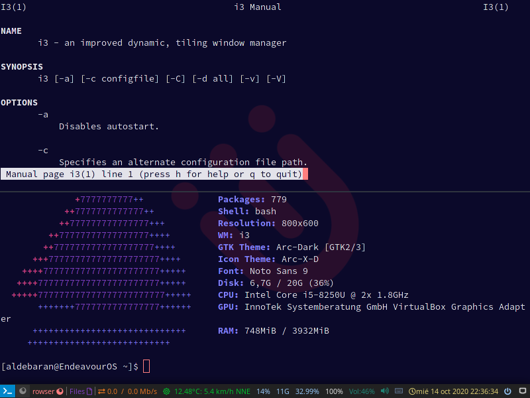Click the 'Shell: bash' line
This screenshot has width=530, height=398.
(x=247, y=211)
